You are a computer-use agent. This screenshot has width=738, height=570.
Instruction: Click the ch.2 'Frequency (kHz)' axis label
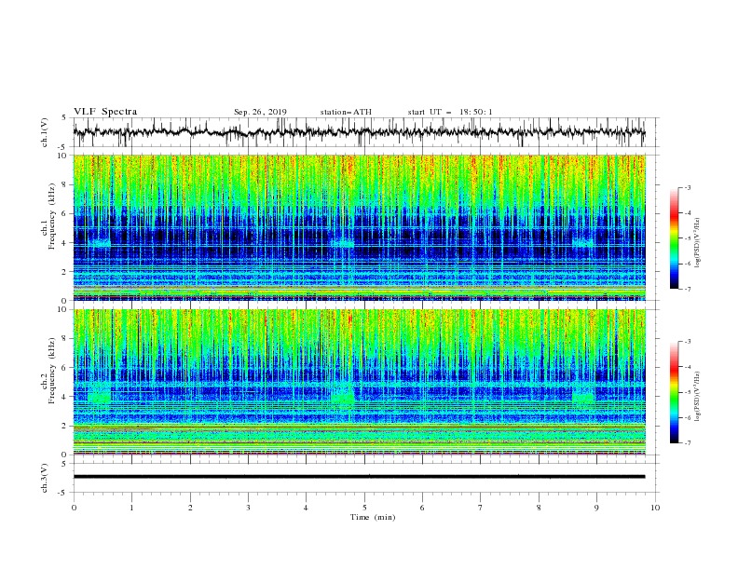[52, 371]
